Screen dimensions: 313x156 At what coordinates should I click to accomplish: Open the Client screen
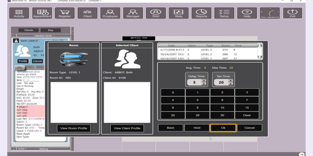87,13
